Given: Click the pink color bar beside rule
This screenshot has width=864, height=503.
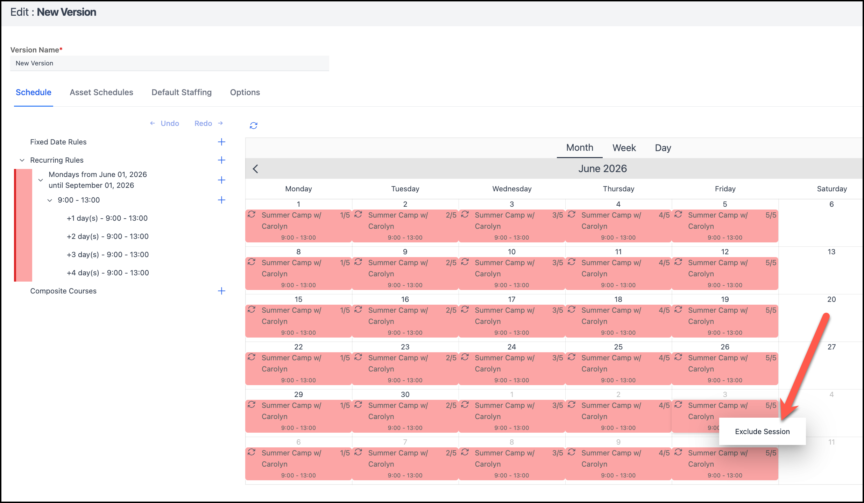Looking at the screenshot, I should pyautogui.click(x=23, y=225).
